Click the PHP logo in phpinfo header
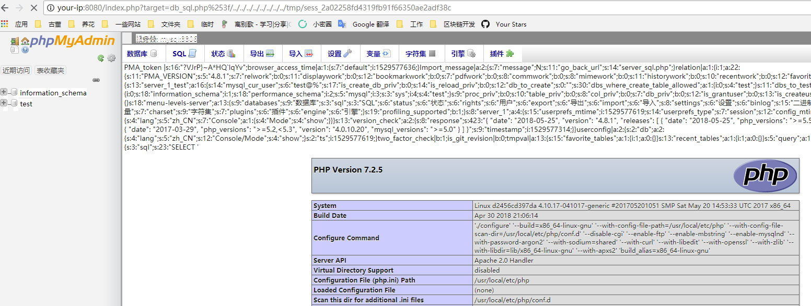Viewport: 811px width, 306px height. pyautogui.click(x=766, y=176)
